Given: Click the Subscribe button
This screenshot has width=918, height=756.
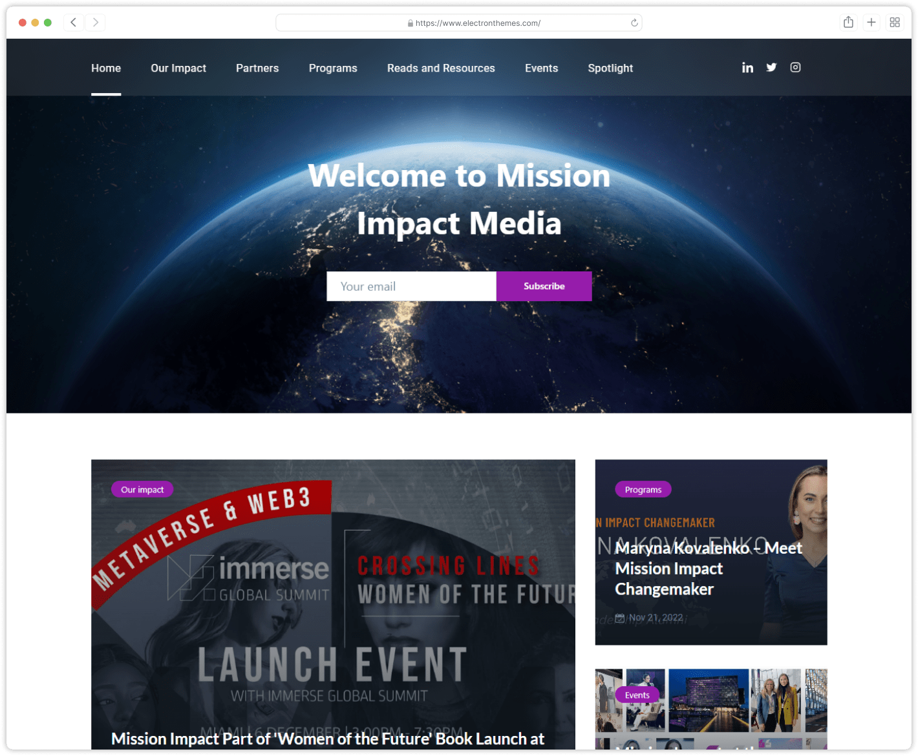Looking at the screenshot, I should [544, 286].
